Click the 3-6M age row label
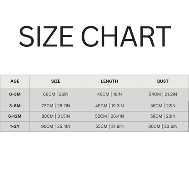This screenshot has width=189, height=189. coord(15,106)
